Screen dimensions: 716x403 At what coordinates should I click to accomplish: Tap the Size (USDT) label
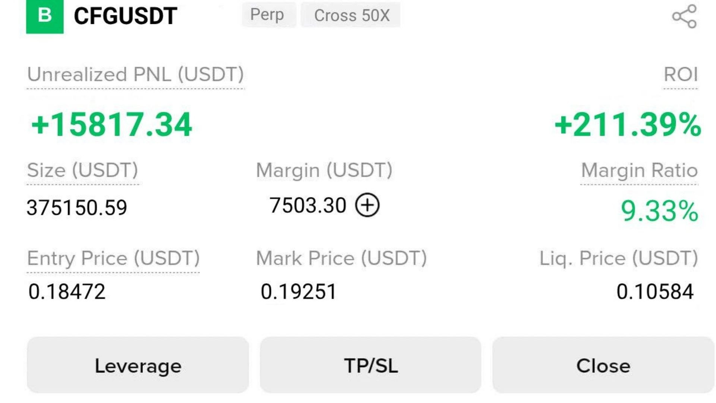point(83,171)
